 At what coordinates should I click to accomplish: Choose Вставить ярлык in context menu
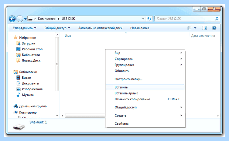click(145, 93)
